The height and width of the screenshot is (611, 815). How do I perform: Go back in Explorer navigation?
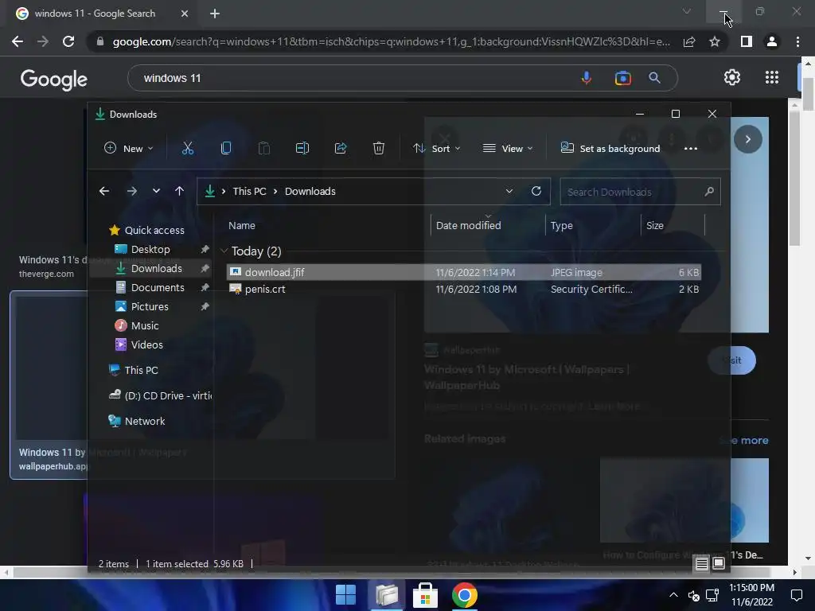click(104, 191)
